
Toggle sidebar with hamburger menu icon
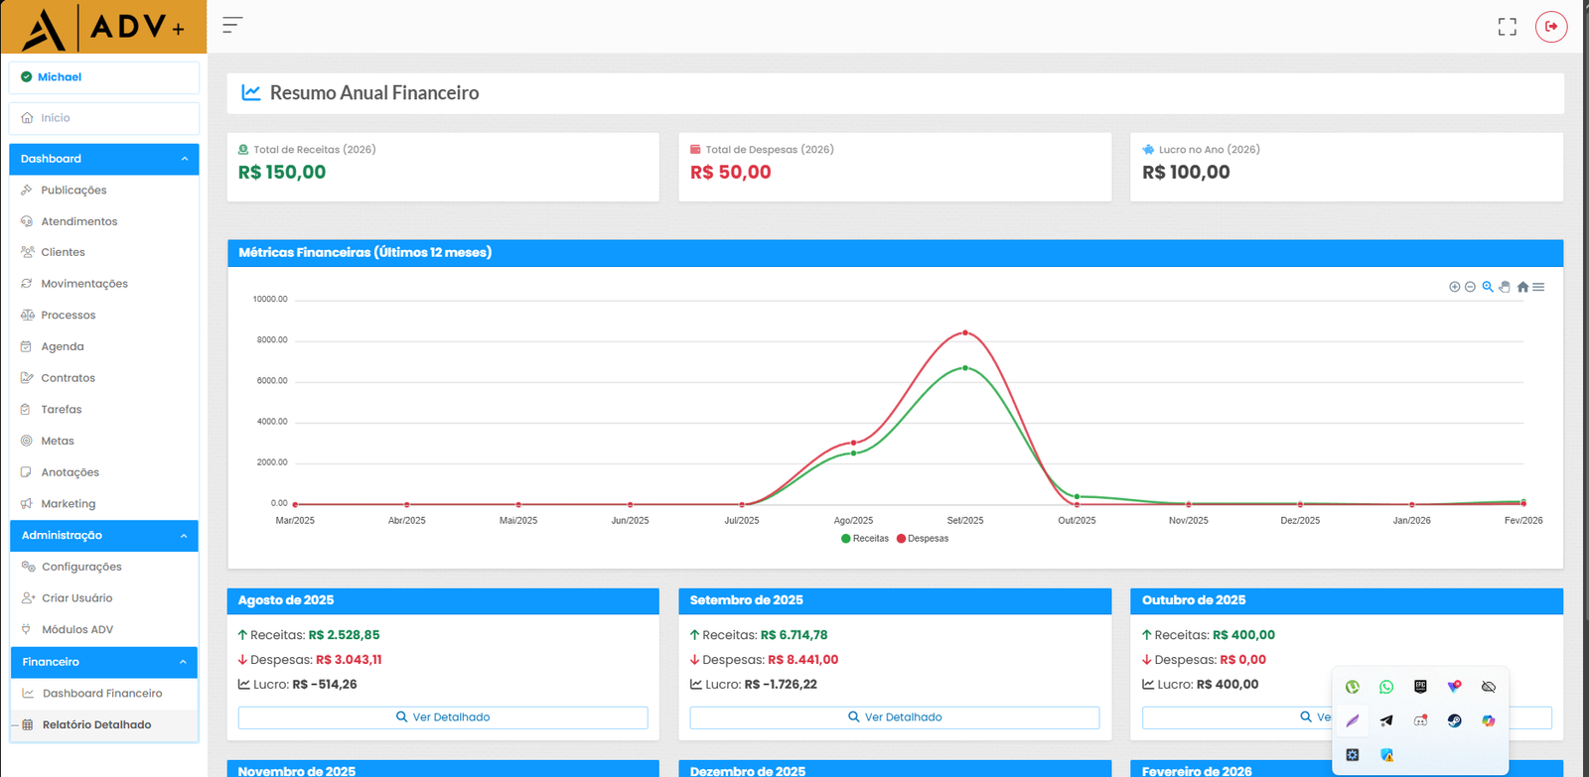[232, 26]
